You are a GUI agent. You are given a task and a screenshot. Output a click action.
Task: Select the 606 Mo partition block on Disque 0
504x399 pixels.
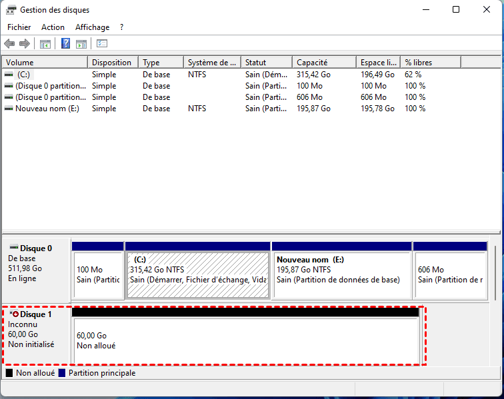[x=450, y=270]
